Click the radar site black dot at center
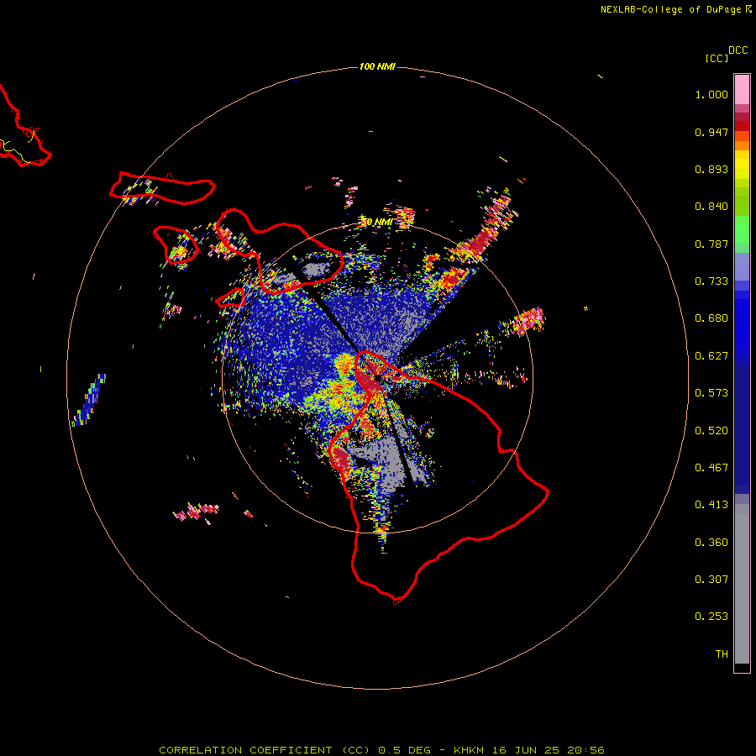756x756 pixels. (377, 378)
